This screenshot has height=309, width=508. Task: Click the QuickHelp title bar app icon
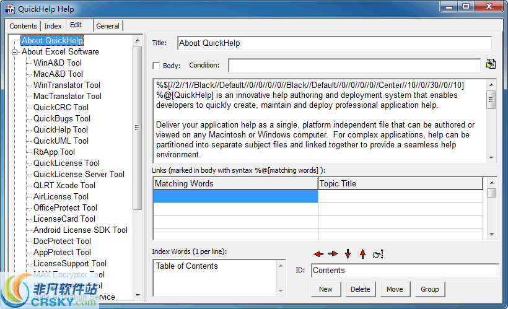click(x=9, y=9)
